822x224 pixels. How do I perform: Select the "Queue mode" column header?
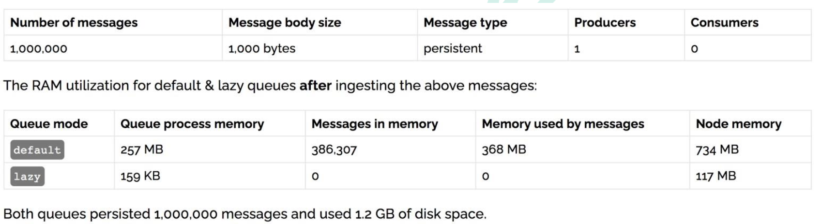click(x=49, y=124)
